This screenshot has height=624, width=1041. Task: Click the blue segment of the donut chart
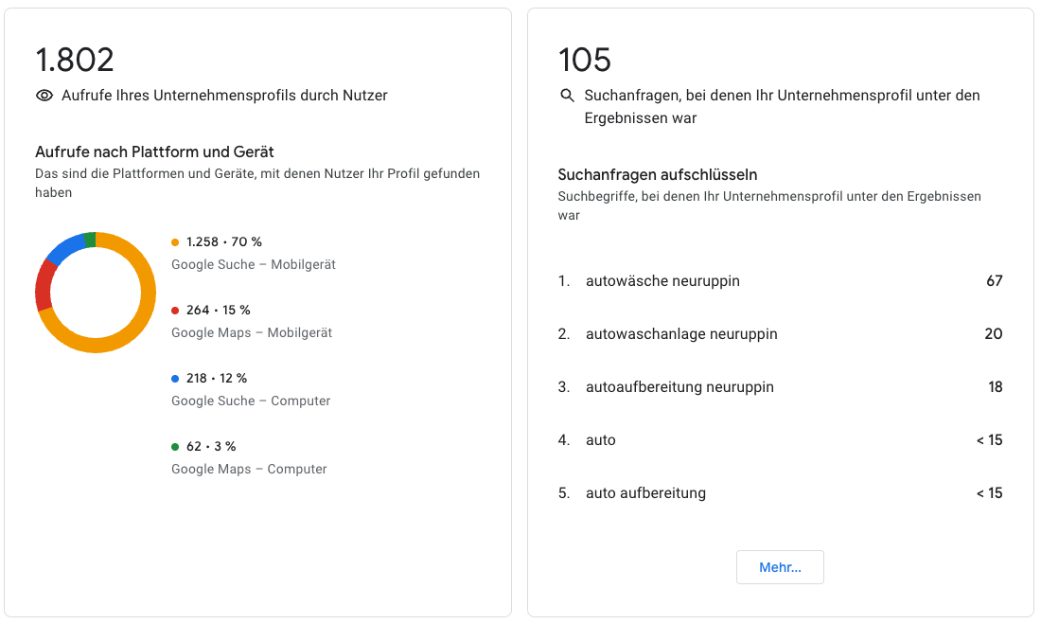click(x=65, y=249)
